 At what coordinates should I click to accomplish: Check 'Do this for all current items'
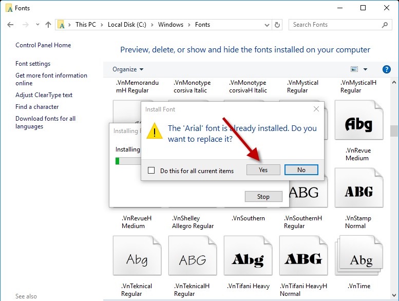151,170
